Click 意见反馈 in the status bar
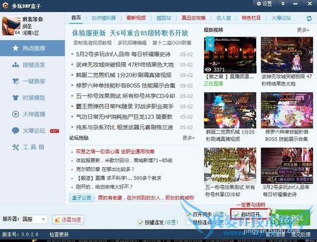Viewport: 317px width, 242px height. pyautogui.click(x=301, y=234)
